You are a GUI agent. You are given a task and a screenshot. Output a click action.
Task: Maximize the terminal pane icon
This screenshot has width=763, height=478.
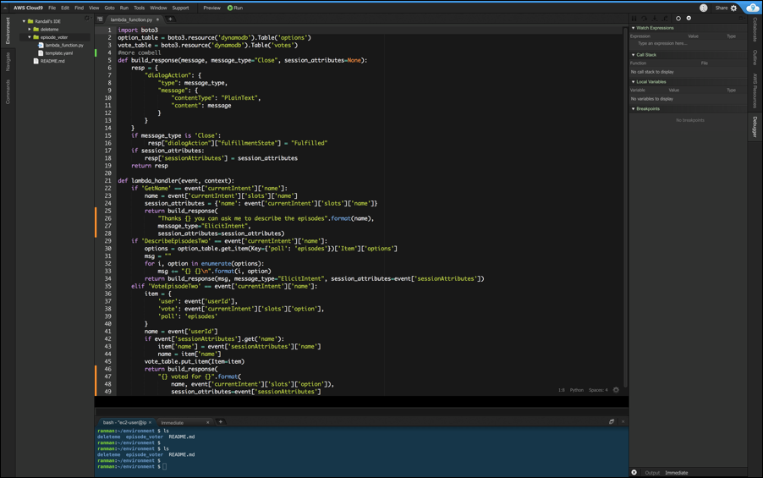point(612,421)
